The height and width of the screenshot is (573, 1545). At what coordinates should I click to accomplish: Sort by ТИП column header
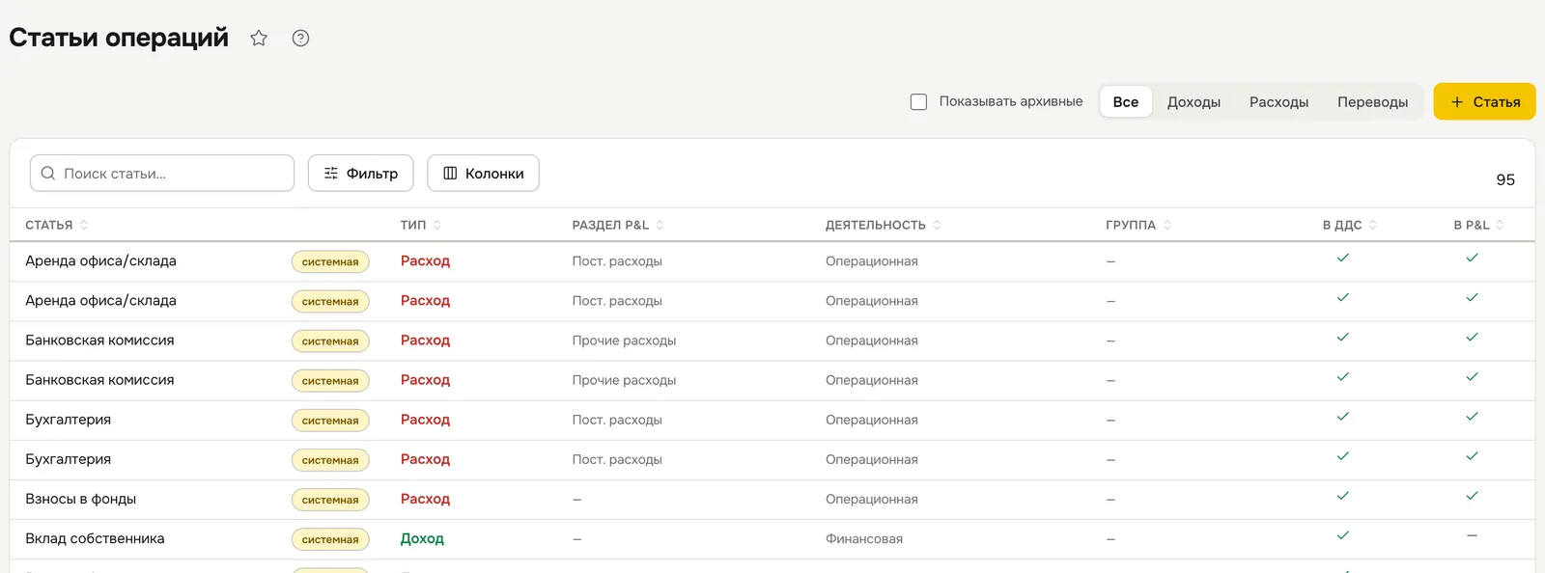420,225
